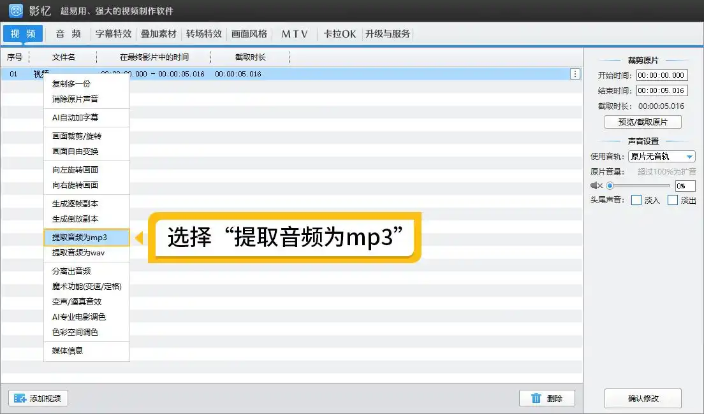Open the 转场特效 tab
Viewport: 704px width, 414px height.
click(204, 34)
